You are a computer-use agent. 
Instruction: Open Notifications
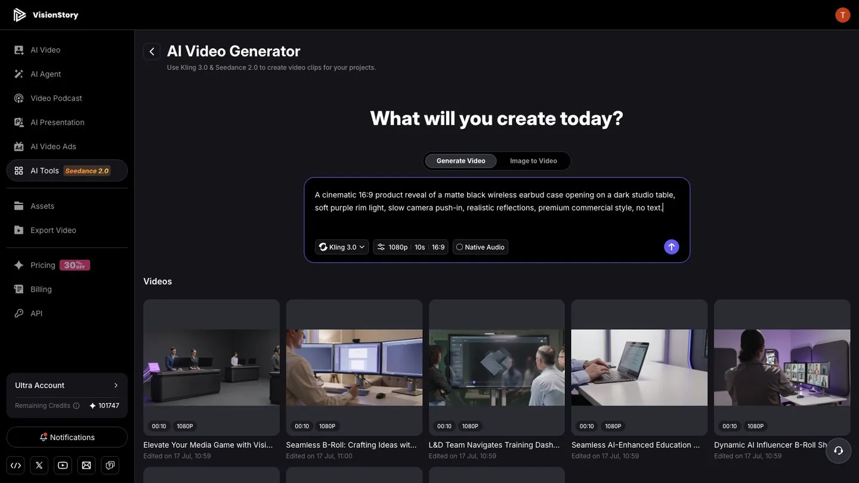click(67, 438)
